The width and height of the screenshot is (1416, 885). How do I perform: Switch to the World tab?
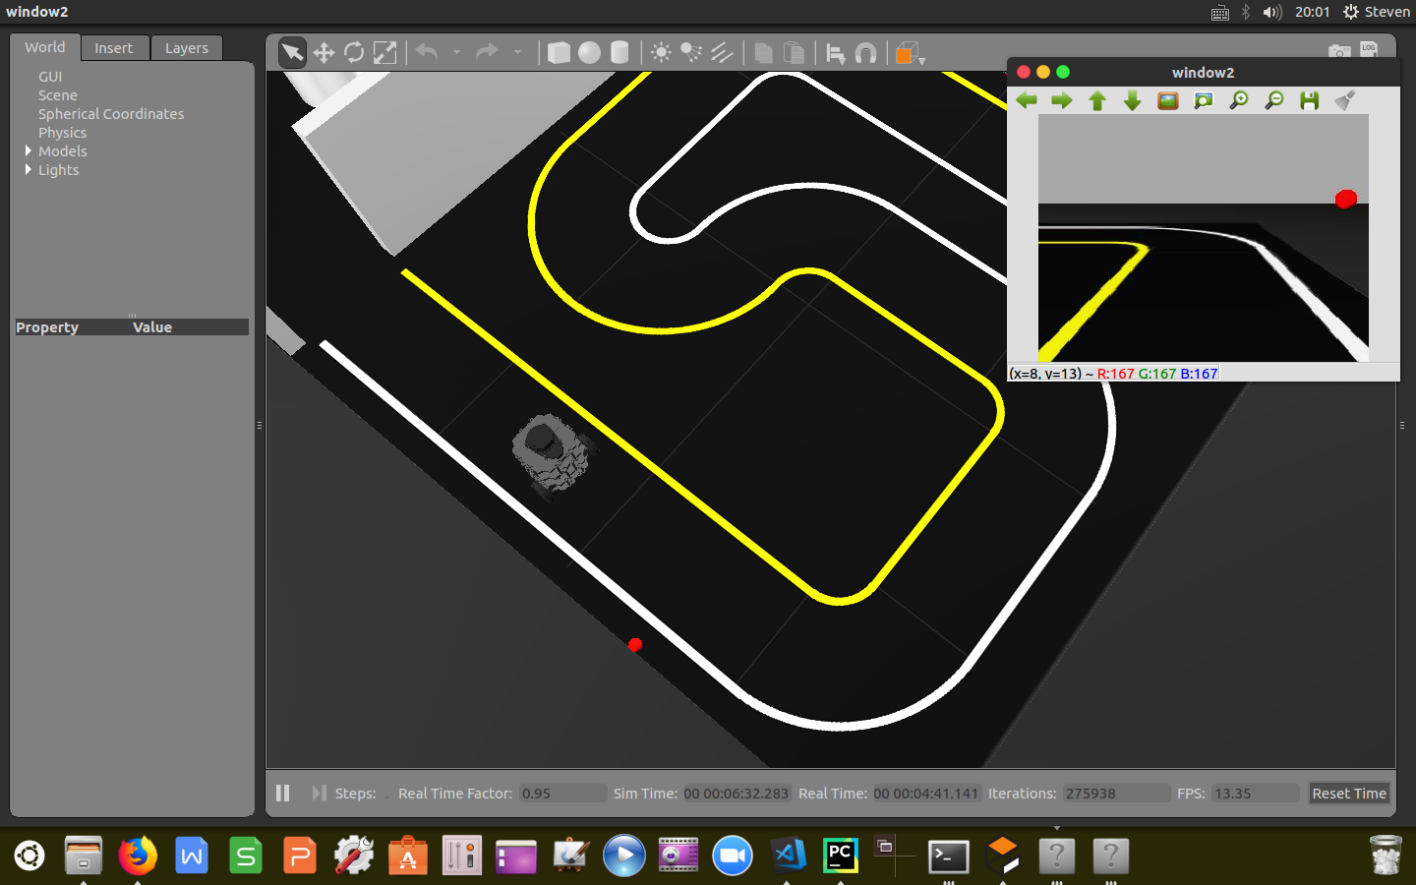coord(45,47)
